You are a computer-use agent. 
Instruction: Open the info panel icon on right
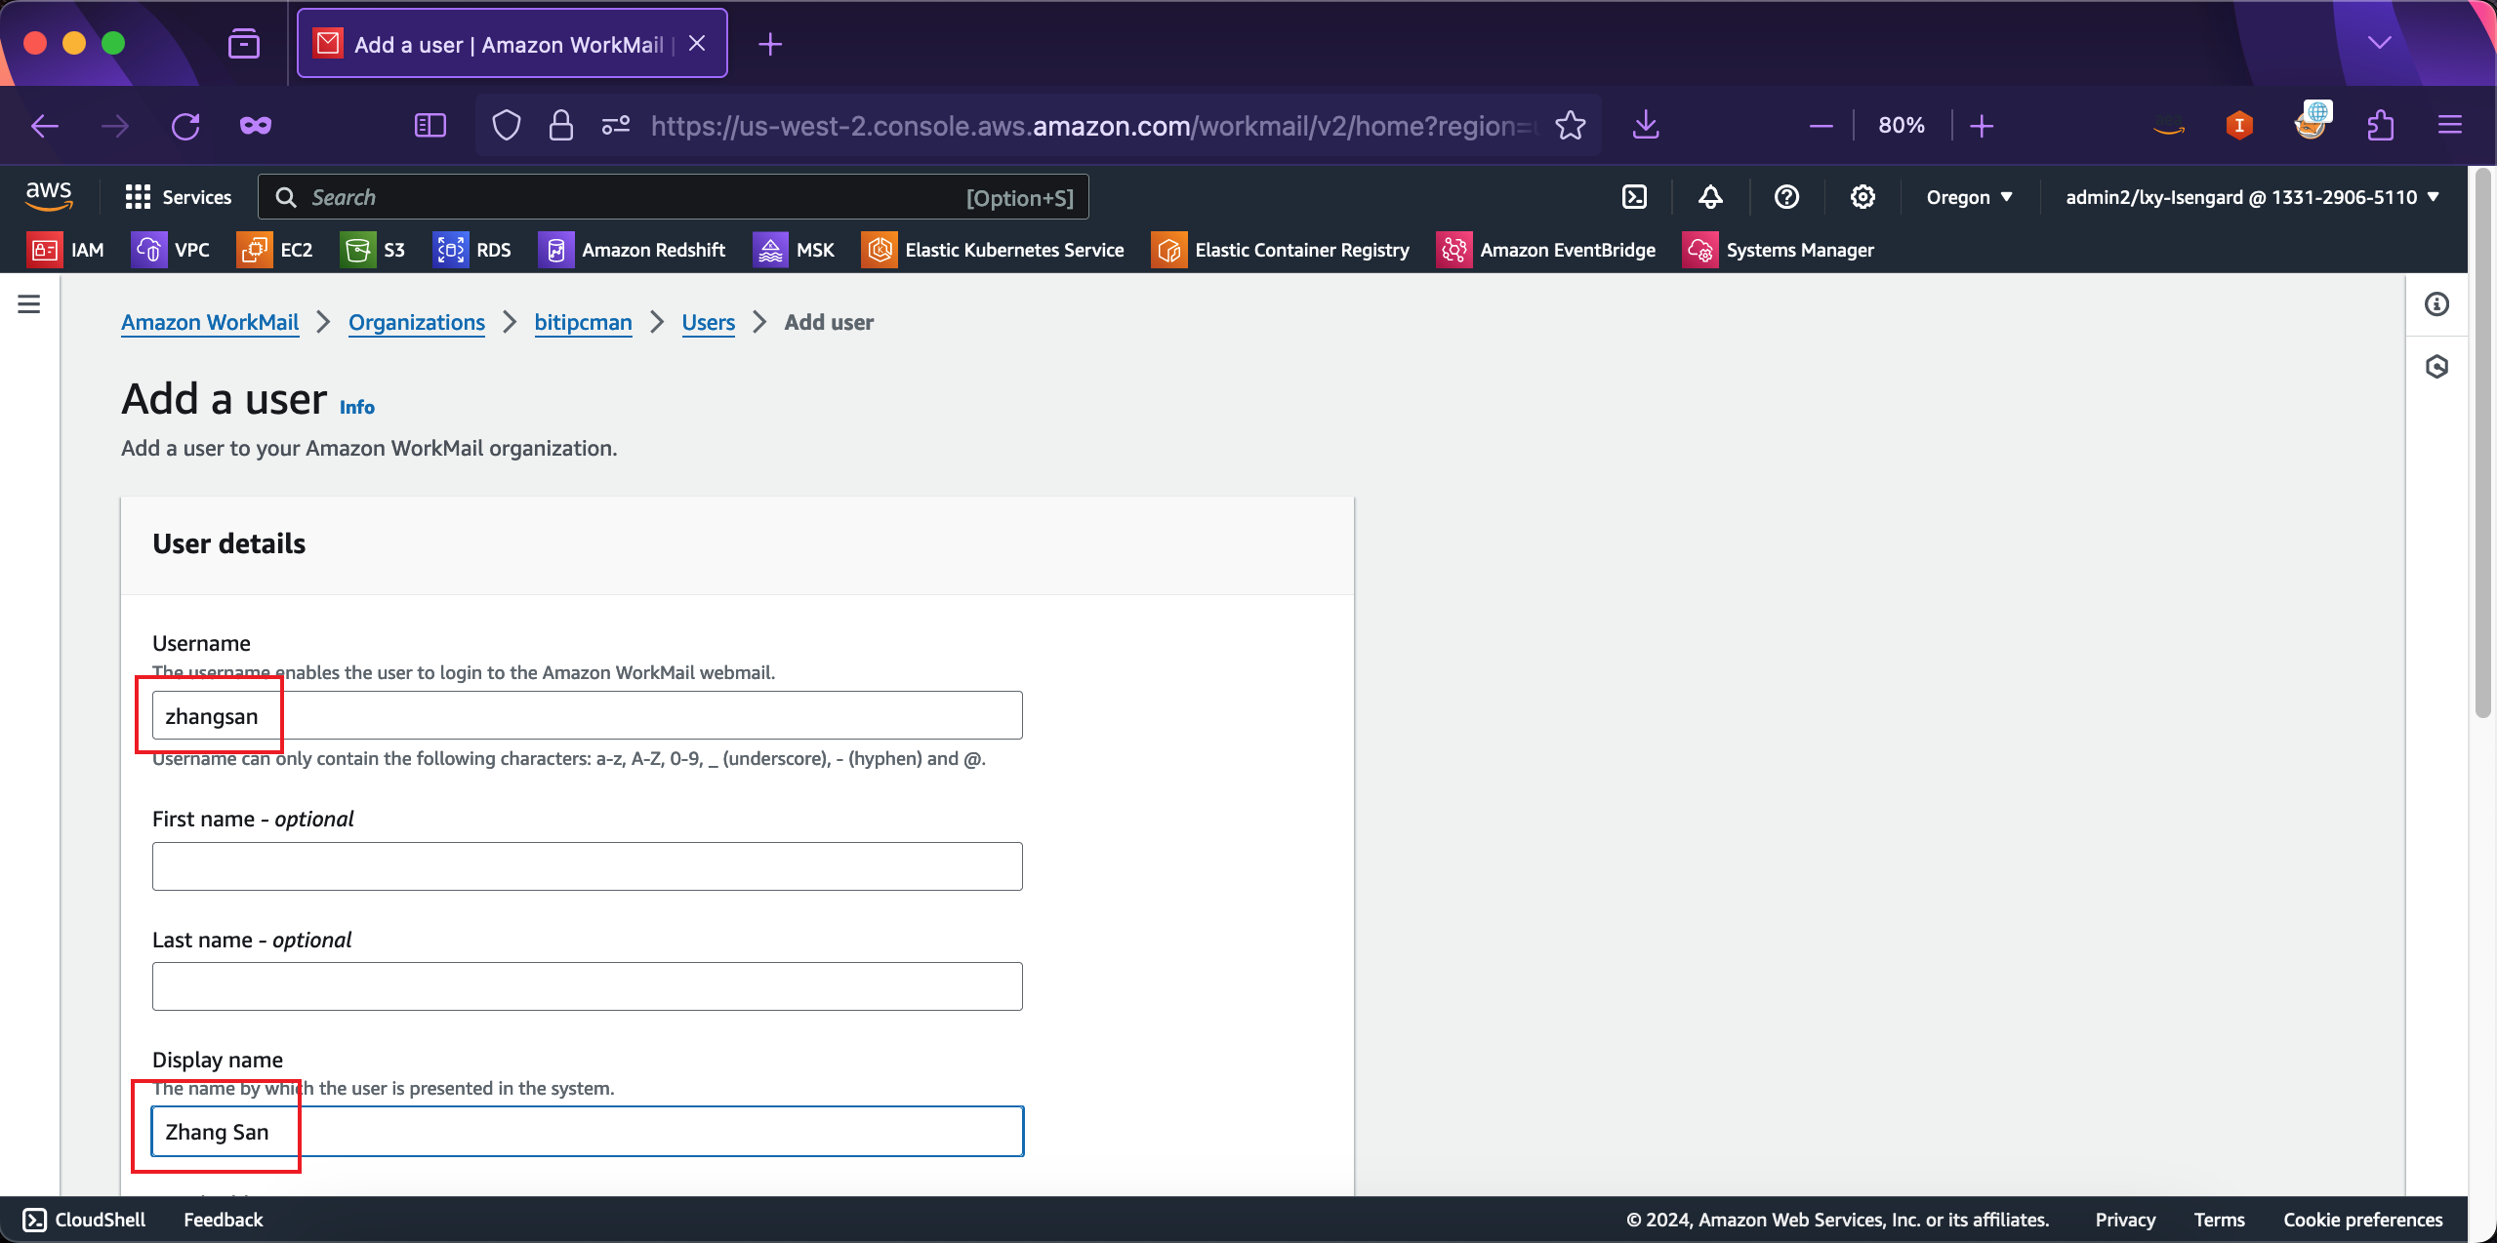coord(2436,304)
